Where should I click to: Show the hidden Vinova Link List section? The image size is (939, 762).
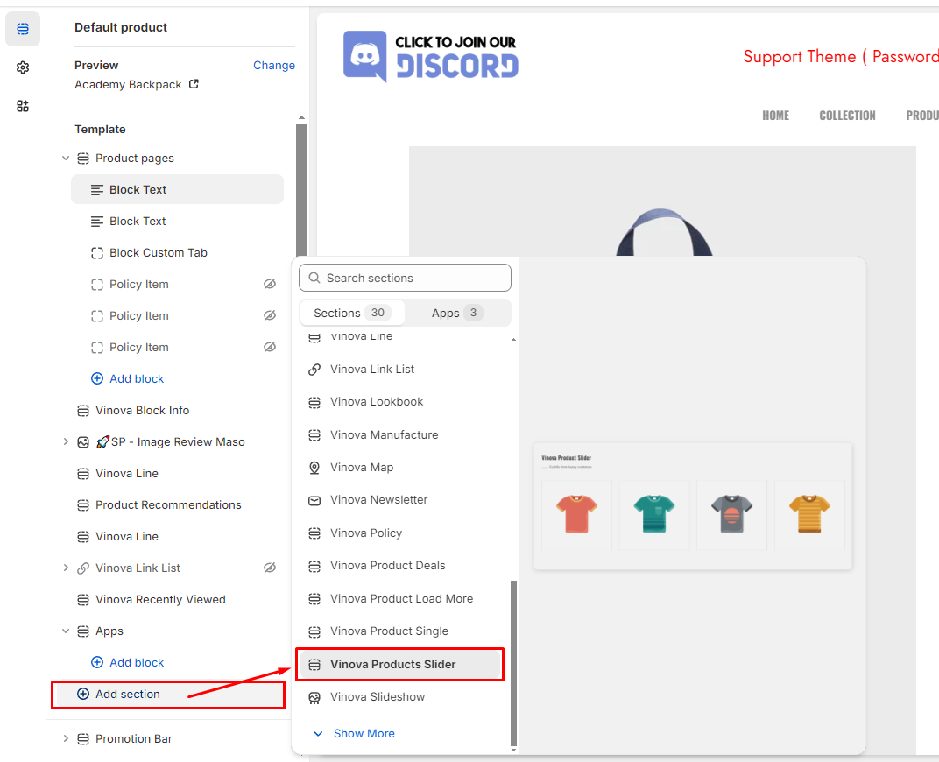(x=270, y=568)
